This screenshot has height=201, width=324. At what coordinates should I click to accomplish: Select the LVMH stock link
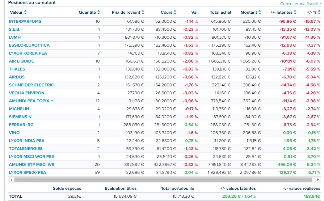coord(15,37)
